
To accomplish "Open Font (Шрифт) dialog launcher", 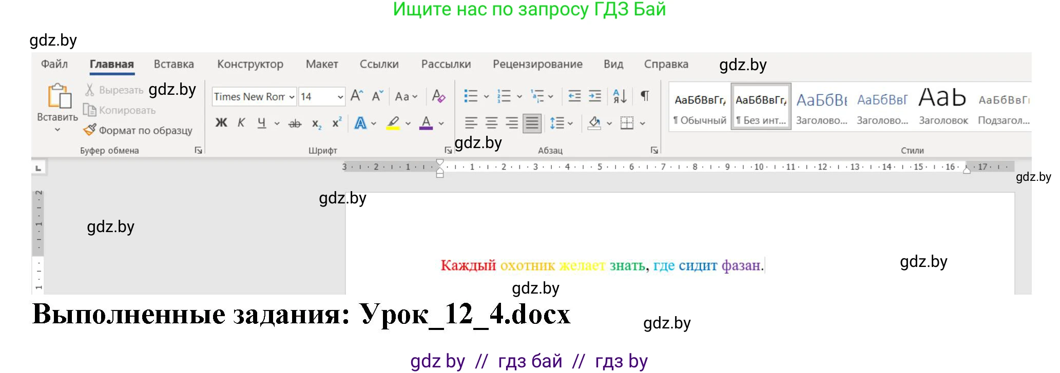I will [448, 150].
